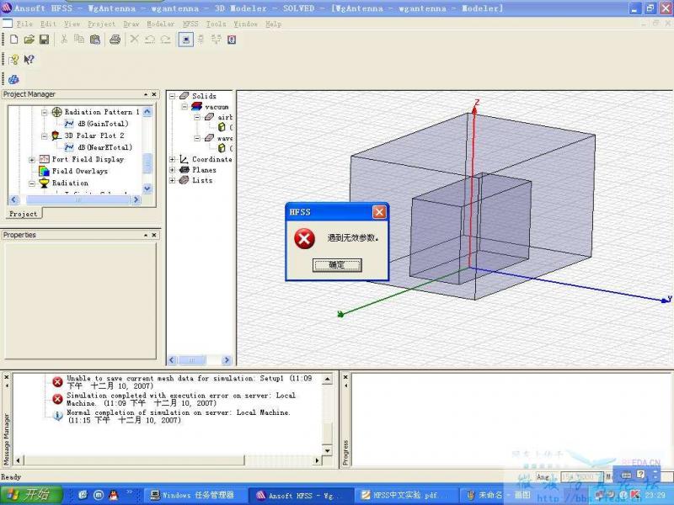
Task: Select dB(NearETotal) trace item
Action: tap(104, 147)
